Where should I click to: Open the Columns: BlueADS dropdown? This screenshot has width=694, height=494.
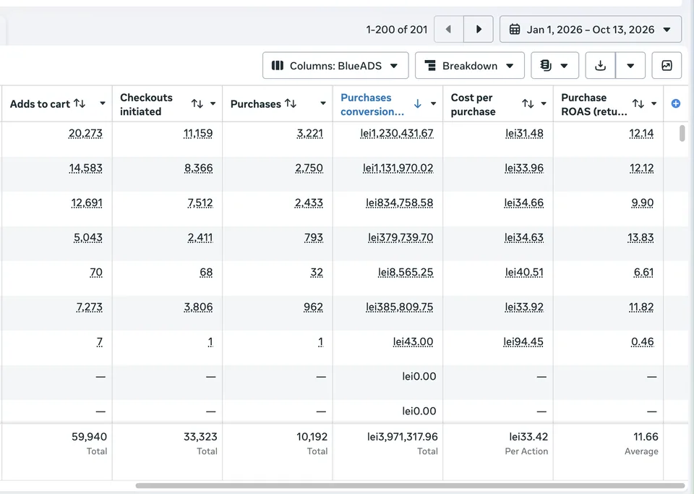[x=335, y=66]
